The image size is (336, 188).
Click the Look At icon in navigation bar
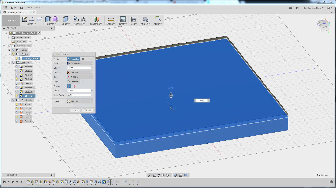154,175
